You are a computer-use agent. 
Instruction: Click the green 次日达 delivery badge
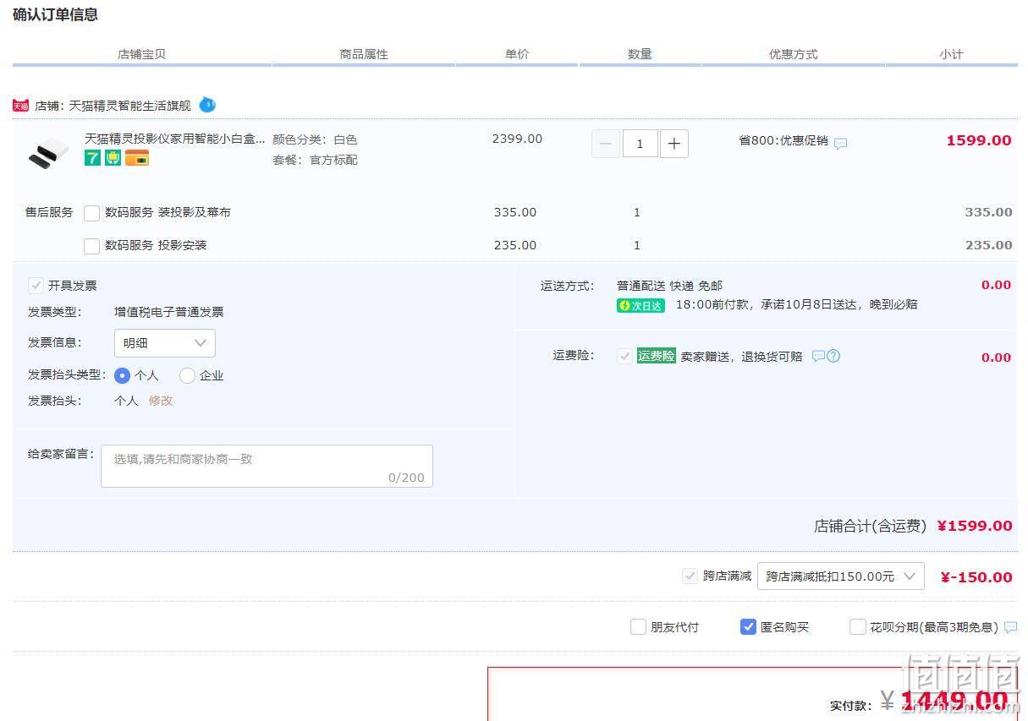(x=640, y=306)
